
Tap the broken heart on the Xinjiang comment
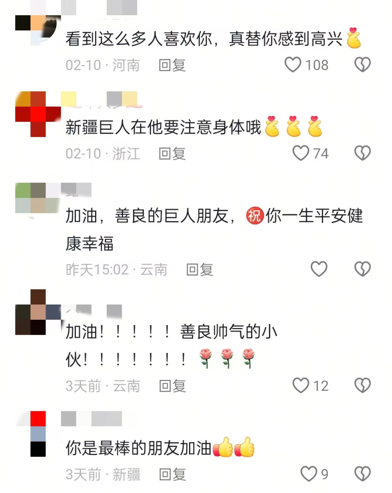coord(363,474)
